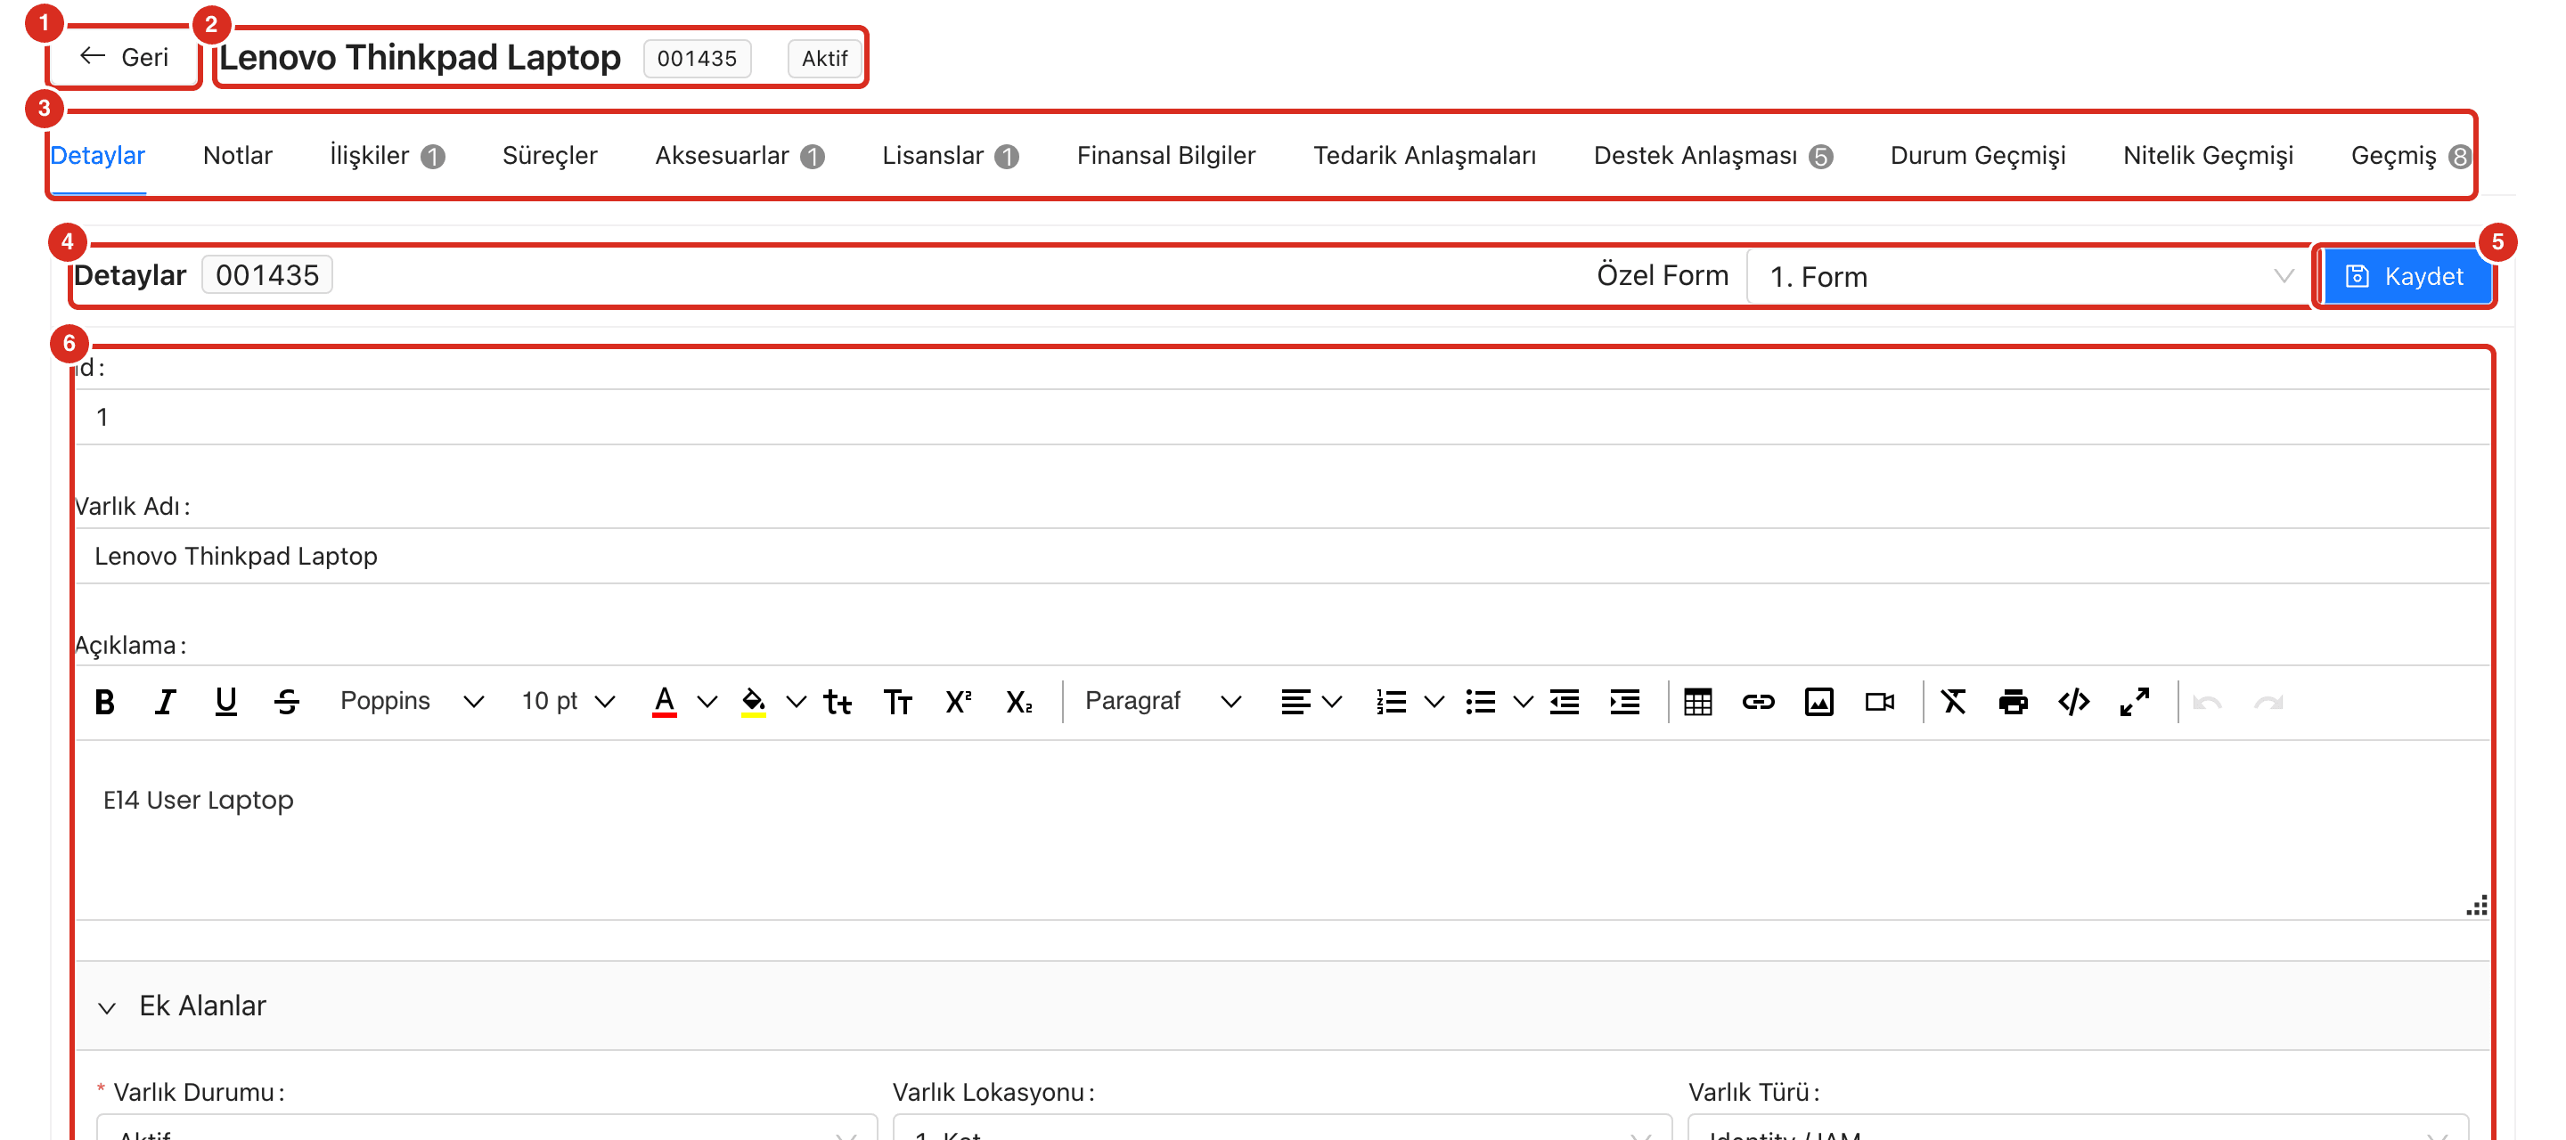
Task: Insert an image into description
Action: point(1820,702)
